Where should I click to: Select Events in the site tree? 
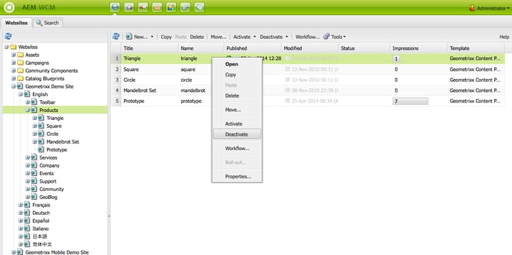click(46, 173)
